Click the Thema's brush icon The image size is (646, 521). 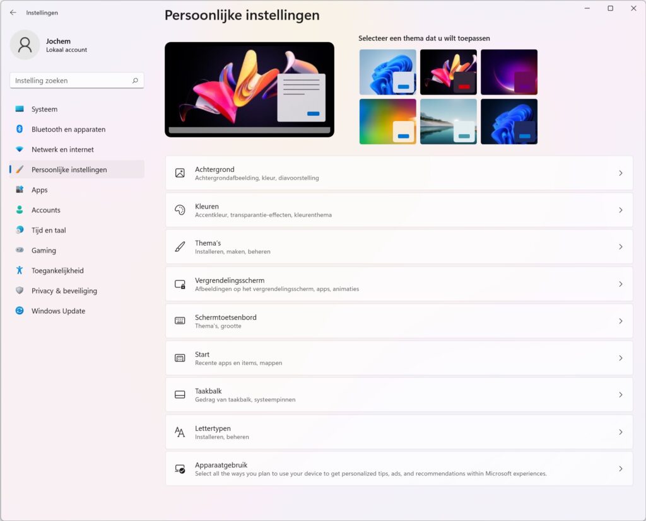(x=180, y=247)
